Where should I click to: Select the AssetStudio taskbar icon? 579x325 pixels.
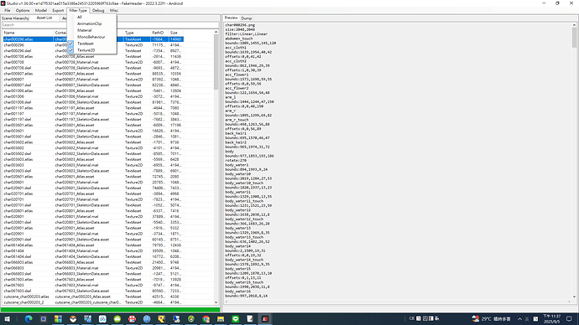pyautogui.click(x=265, y=319)
